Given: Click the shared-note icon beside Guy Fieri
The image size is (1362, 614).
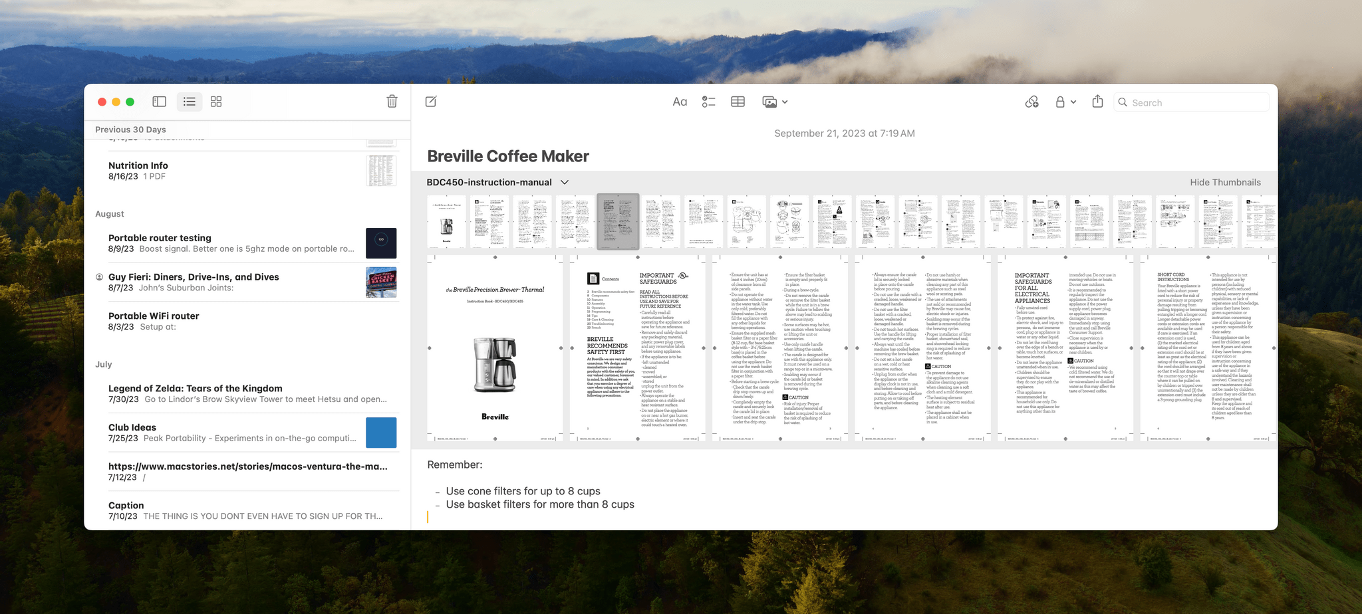Looking at the screenshot, I should coord(100,277).
